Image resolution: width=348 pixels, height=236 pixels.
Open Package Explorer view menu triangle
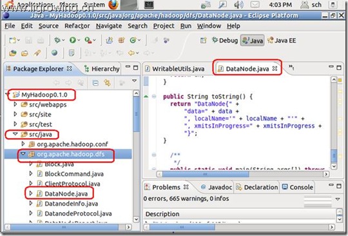(x=134, y=81)
